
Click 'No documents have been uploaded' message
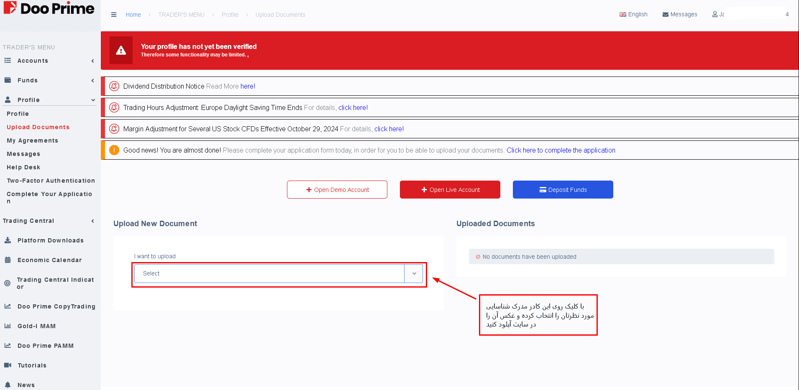pyautogui.click(x=529, y=257)
